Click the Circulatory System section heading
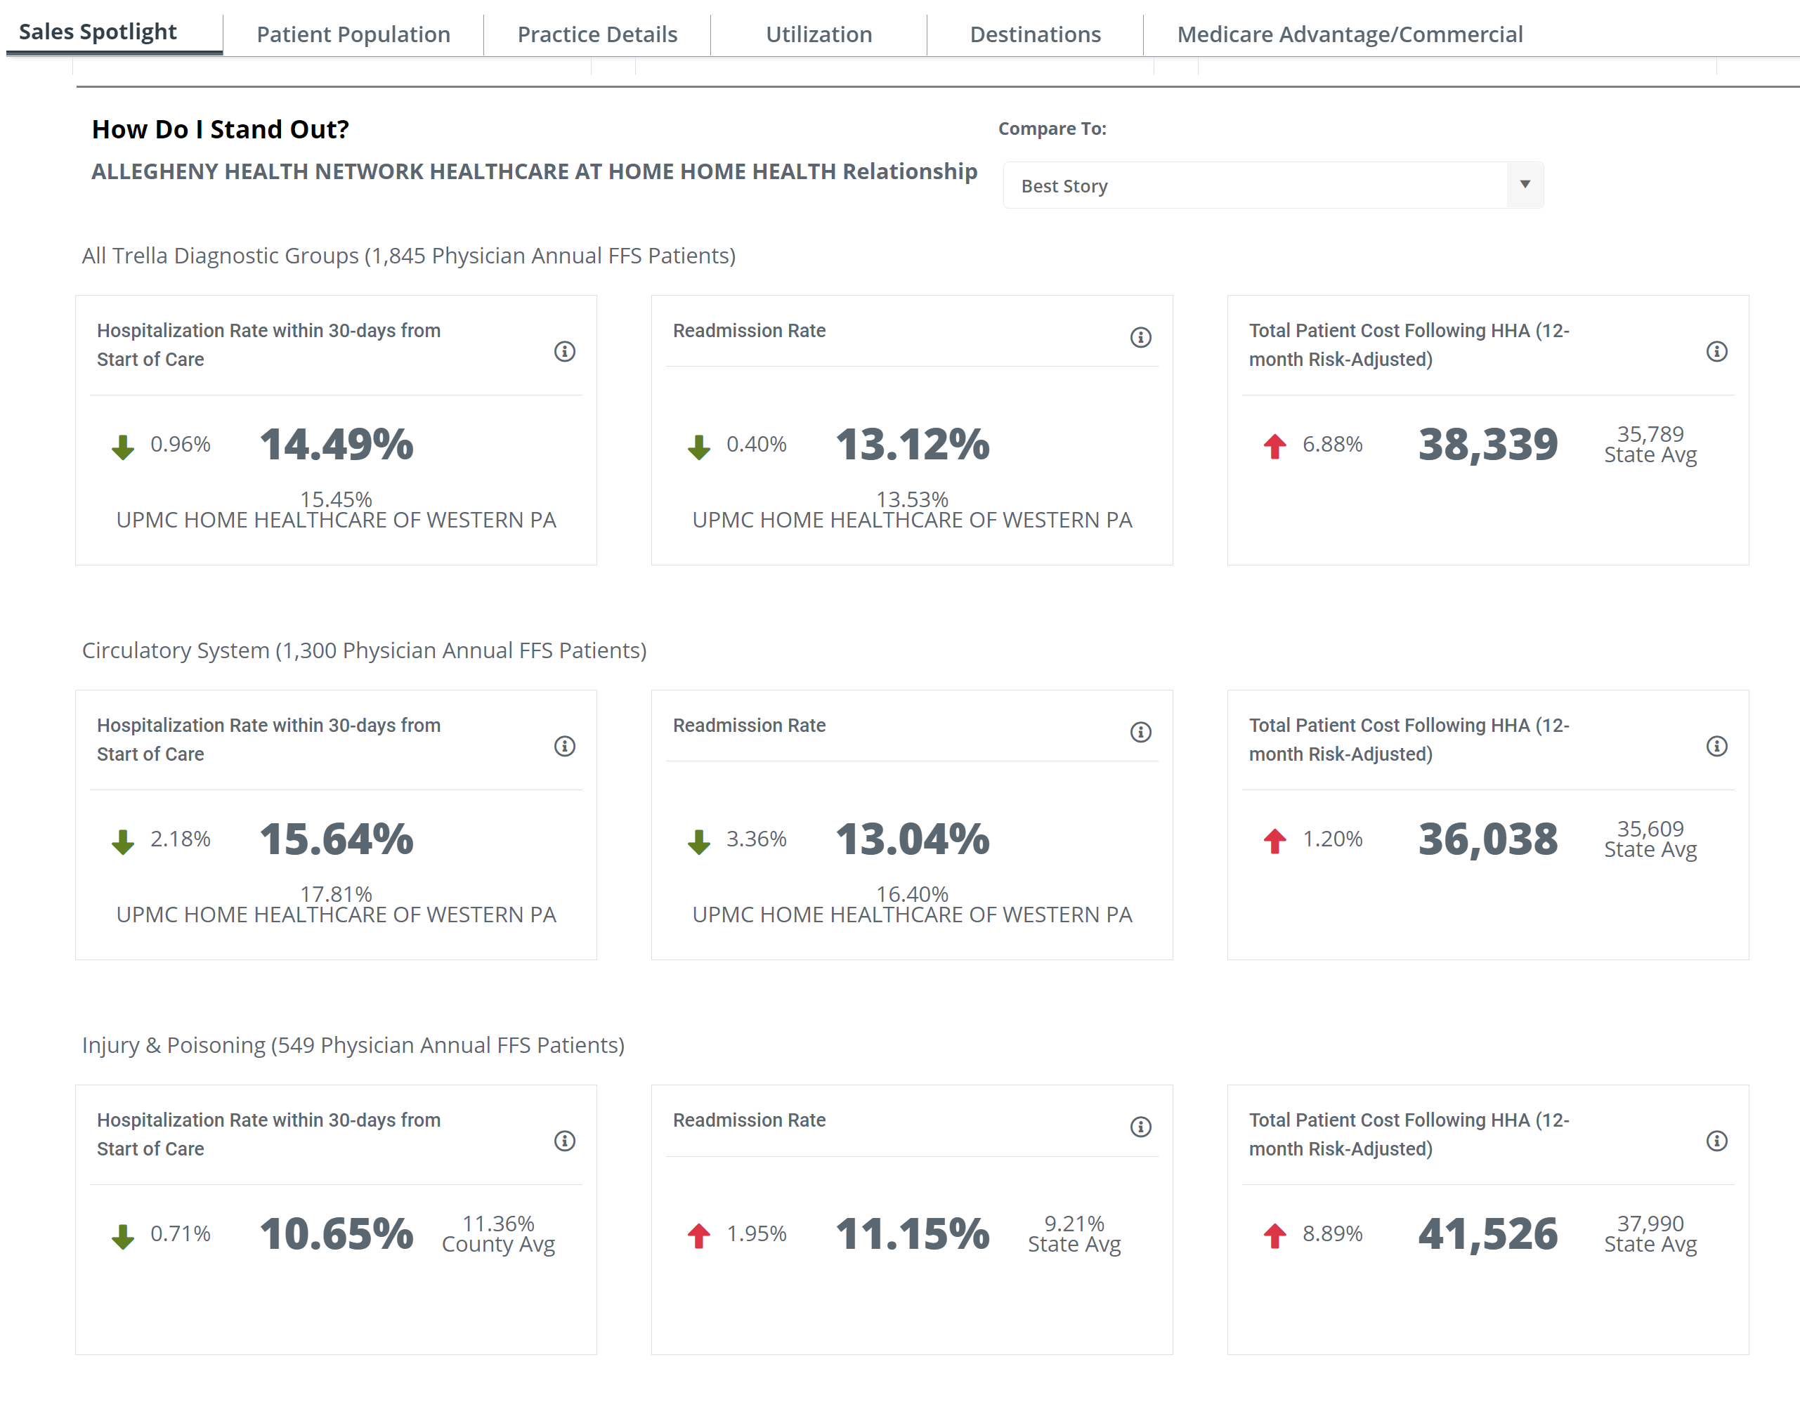The width and height of the screenshot is (1800, 1402). coord(364,650)
